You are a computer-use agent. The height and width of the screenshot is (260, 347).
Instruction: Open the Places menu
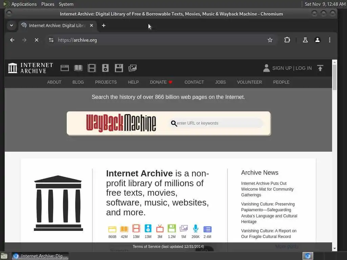[x=48, y=4]
